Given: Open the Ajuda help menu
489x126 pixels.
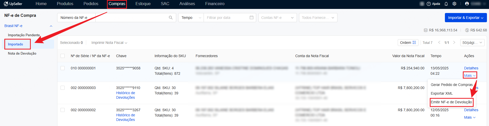Looking at the screenshot, I should [433, 4].
